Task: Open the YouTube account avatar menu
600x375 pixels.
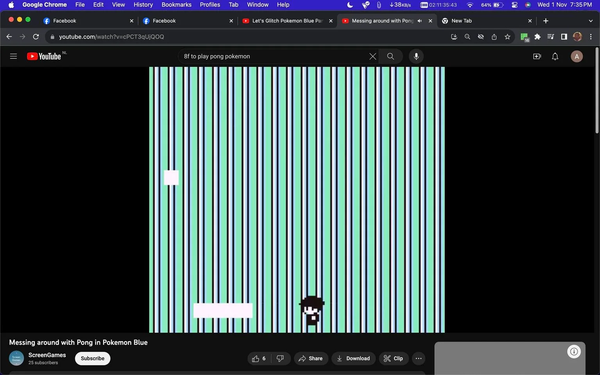Action: pyautogui.click(x=577, y=56)
